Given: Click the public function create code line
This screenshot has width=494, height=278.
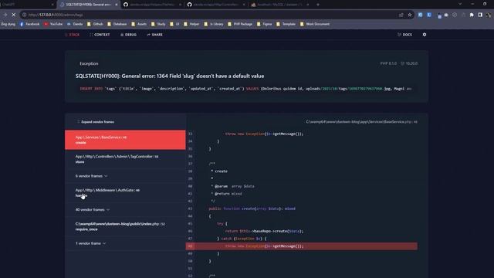Looking at the screenshot, I should tap(252, 208).
